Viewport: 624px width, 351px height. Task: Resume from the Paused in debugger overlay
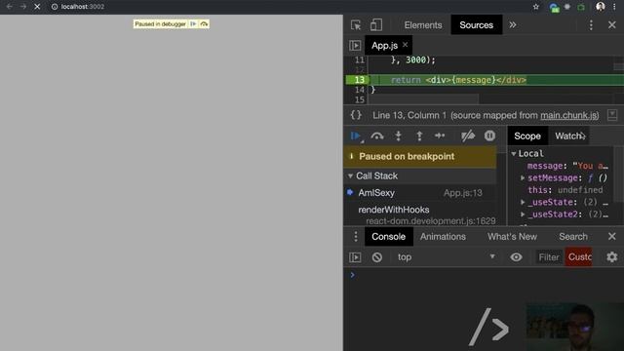(x=193, y=24)
